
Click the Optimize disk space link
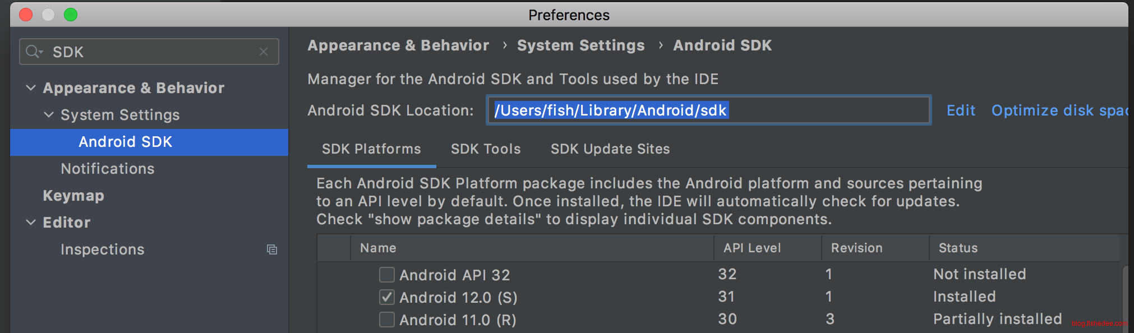(x=1059, y=110)
